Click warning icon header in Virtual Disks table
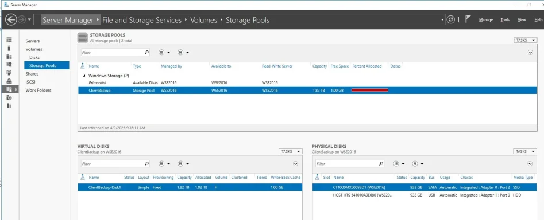 point(83,177)
